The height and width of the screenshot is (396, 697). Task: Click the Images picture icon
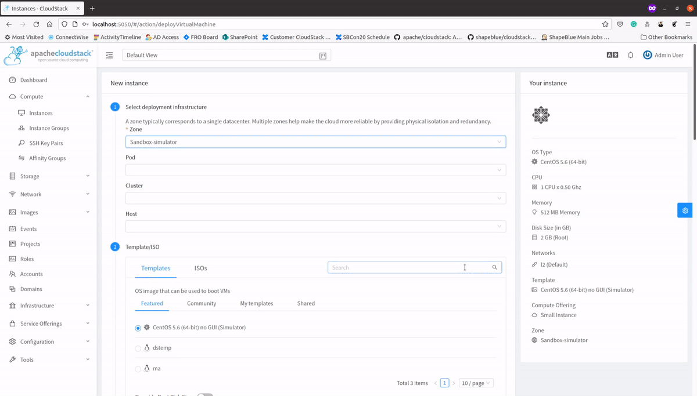coord(13,213)
